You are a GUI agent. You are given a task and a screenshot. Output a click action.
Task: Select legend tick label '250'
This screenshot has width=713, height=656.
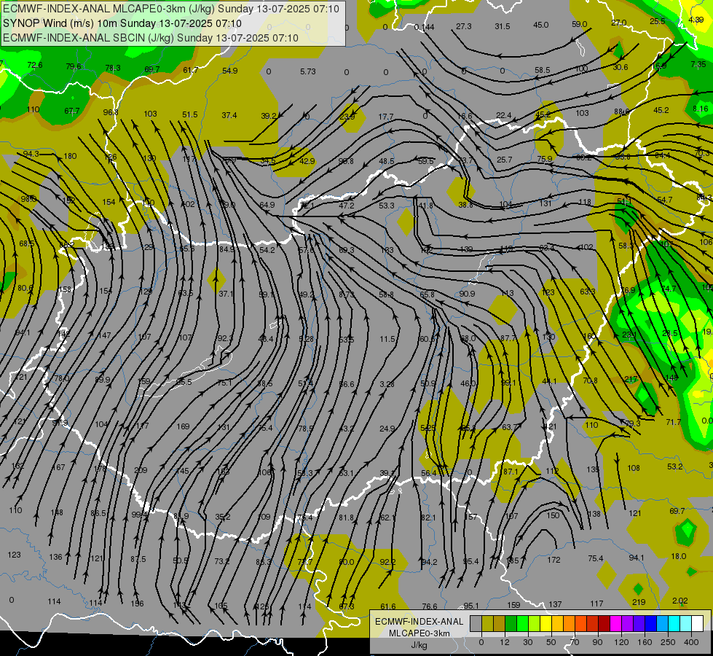click(668, 642)
